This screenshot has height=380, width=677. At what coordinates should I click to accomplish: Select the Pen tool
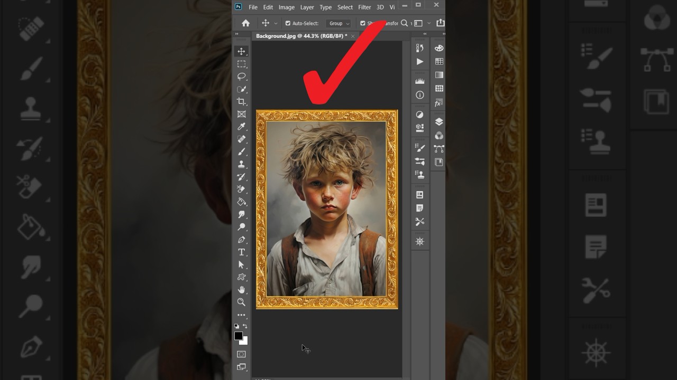click(241, 240)
